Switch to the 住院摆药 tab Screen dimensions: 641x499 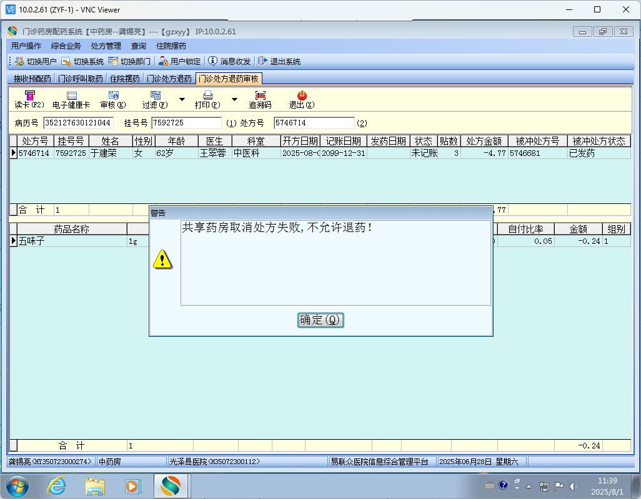coord(125,79)
